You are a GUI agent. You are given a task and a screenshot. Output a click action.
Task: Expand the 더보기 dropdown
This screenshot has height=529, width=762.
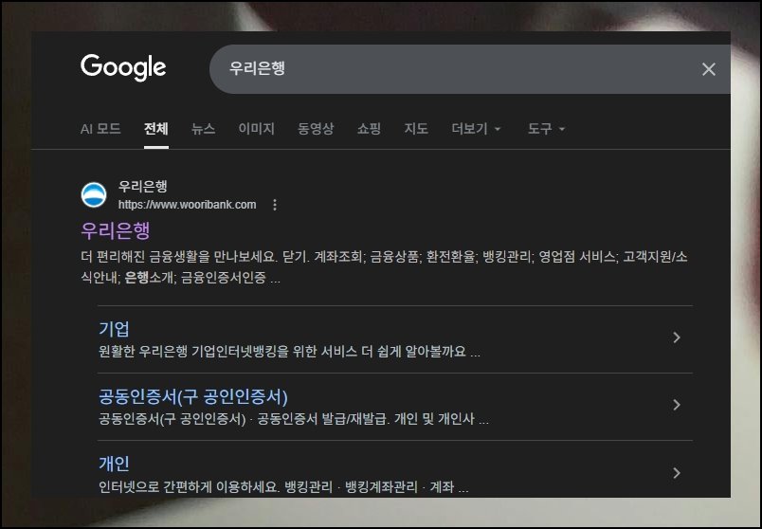point(476,129)
